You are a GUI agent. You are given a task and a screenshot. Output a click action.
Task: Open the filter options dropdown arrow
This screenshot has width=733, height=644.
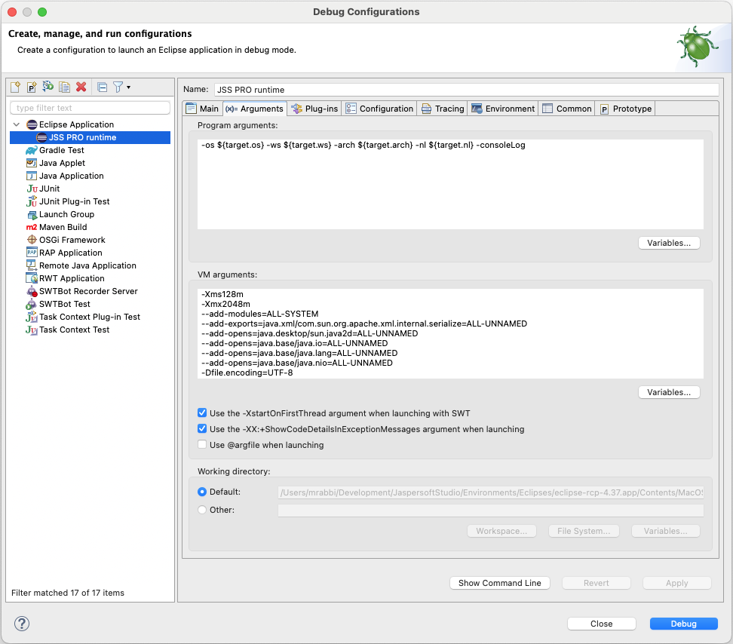(128, 87)
